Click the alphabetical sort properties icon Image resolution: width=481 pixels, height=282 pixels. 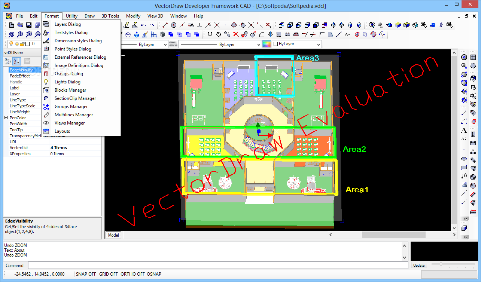(x=17, y=61)
